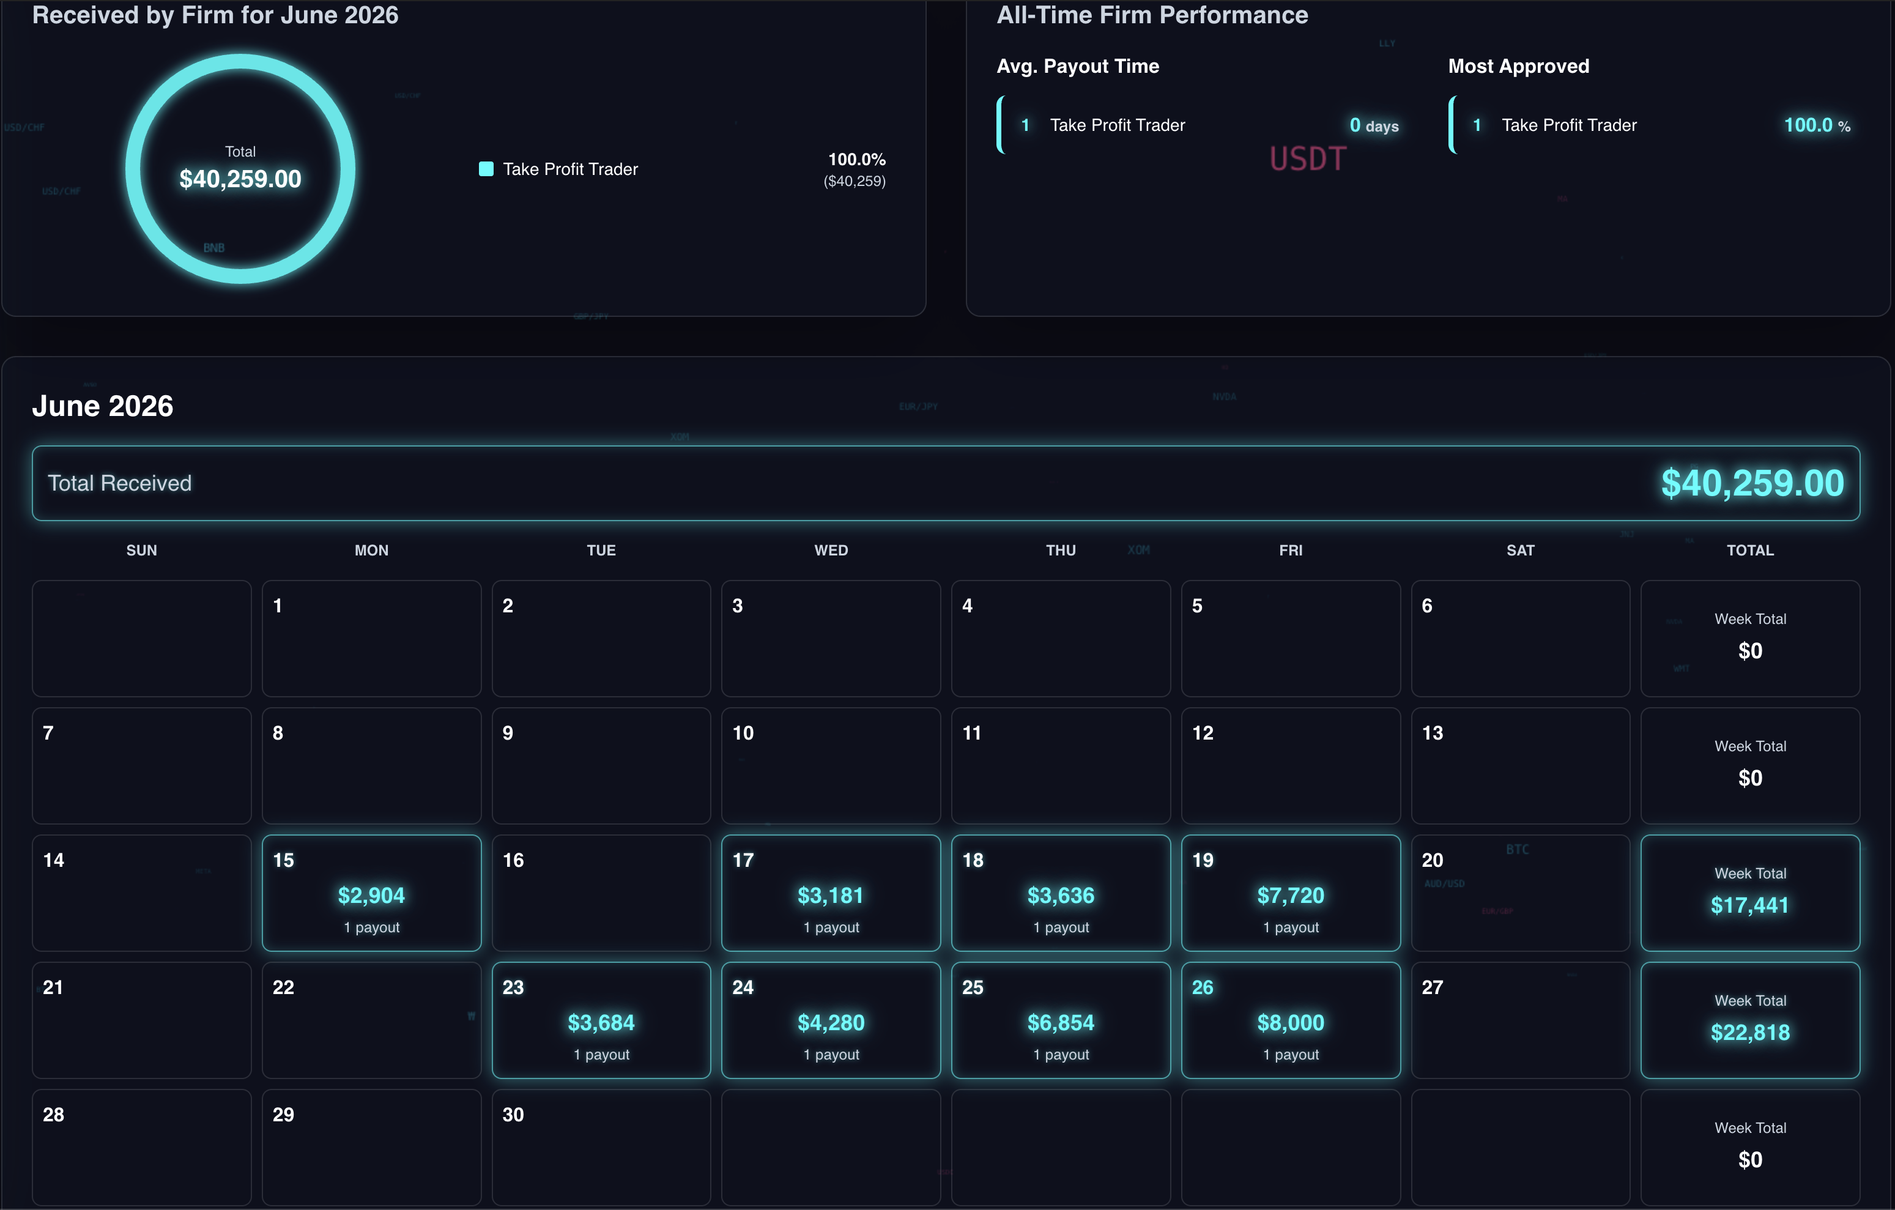The image size is (1895, 1210).
Task: Select the June 7 calendar day
Action: pos(142,766)
